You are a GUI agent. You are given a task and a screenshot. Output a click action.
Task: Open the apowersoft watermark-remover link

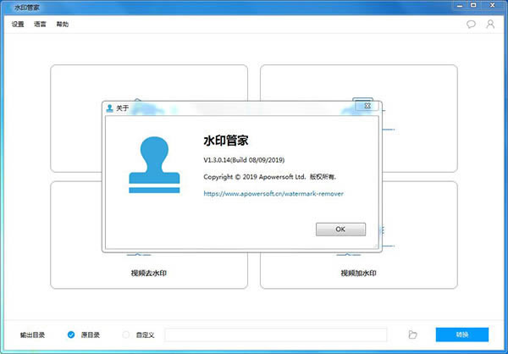pos(273,194)
